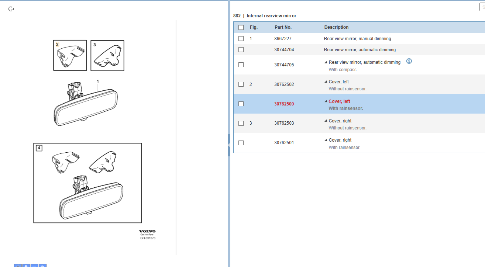Enable the checkbox for part 30762503
The width and height of the screenshot is (485, 267).
(241, 123)
